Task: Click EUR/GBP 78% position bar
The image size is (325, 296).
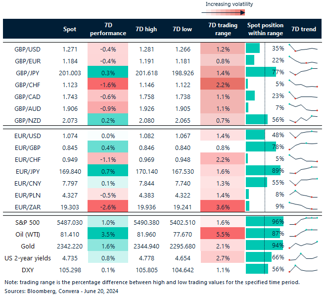Action: coord(261,147)
